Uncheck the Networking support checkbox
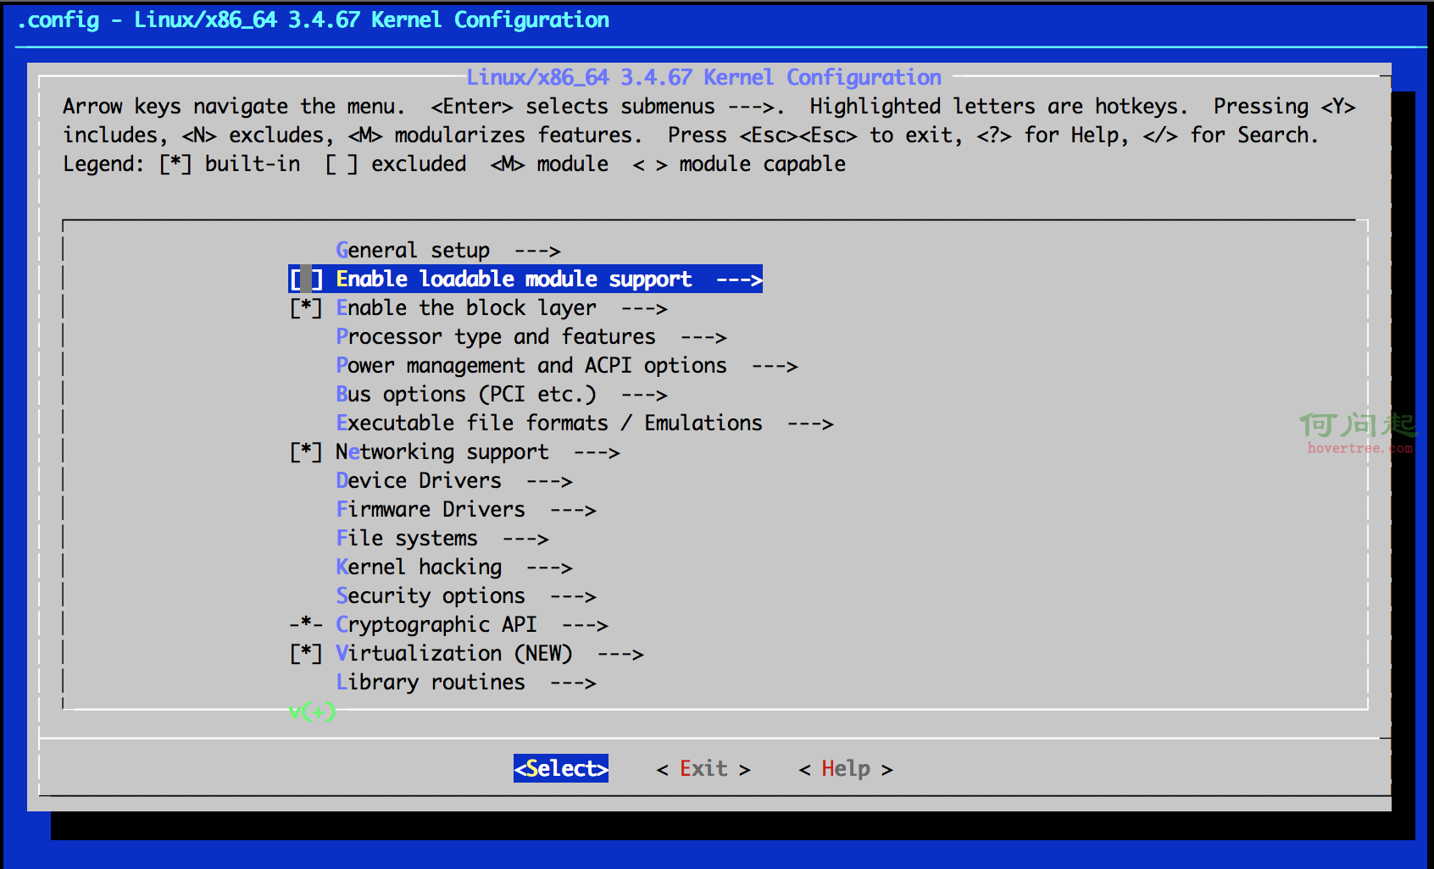1434x869 pixels. point(306,452)
